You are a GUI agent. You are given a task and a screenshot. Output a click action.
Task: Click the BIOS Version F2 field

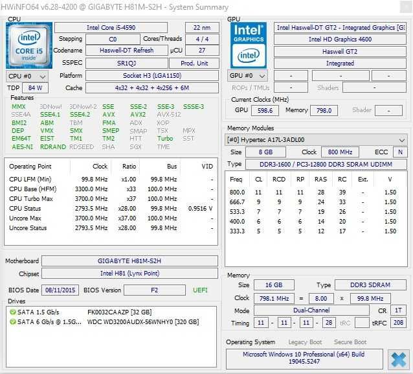pos(155,290)
